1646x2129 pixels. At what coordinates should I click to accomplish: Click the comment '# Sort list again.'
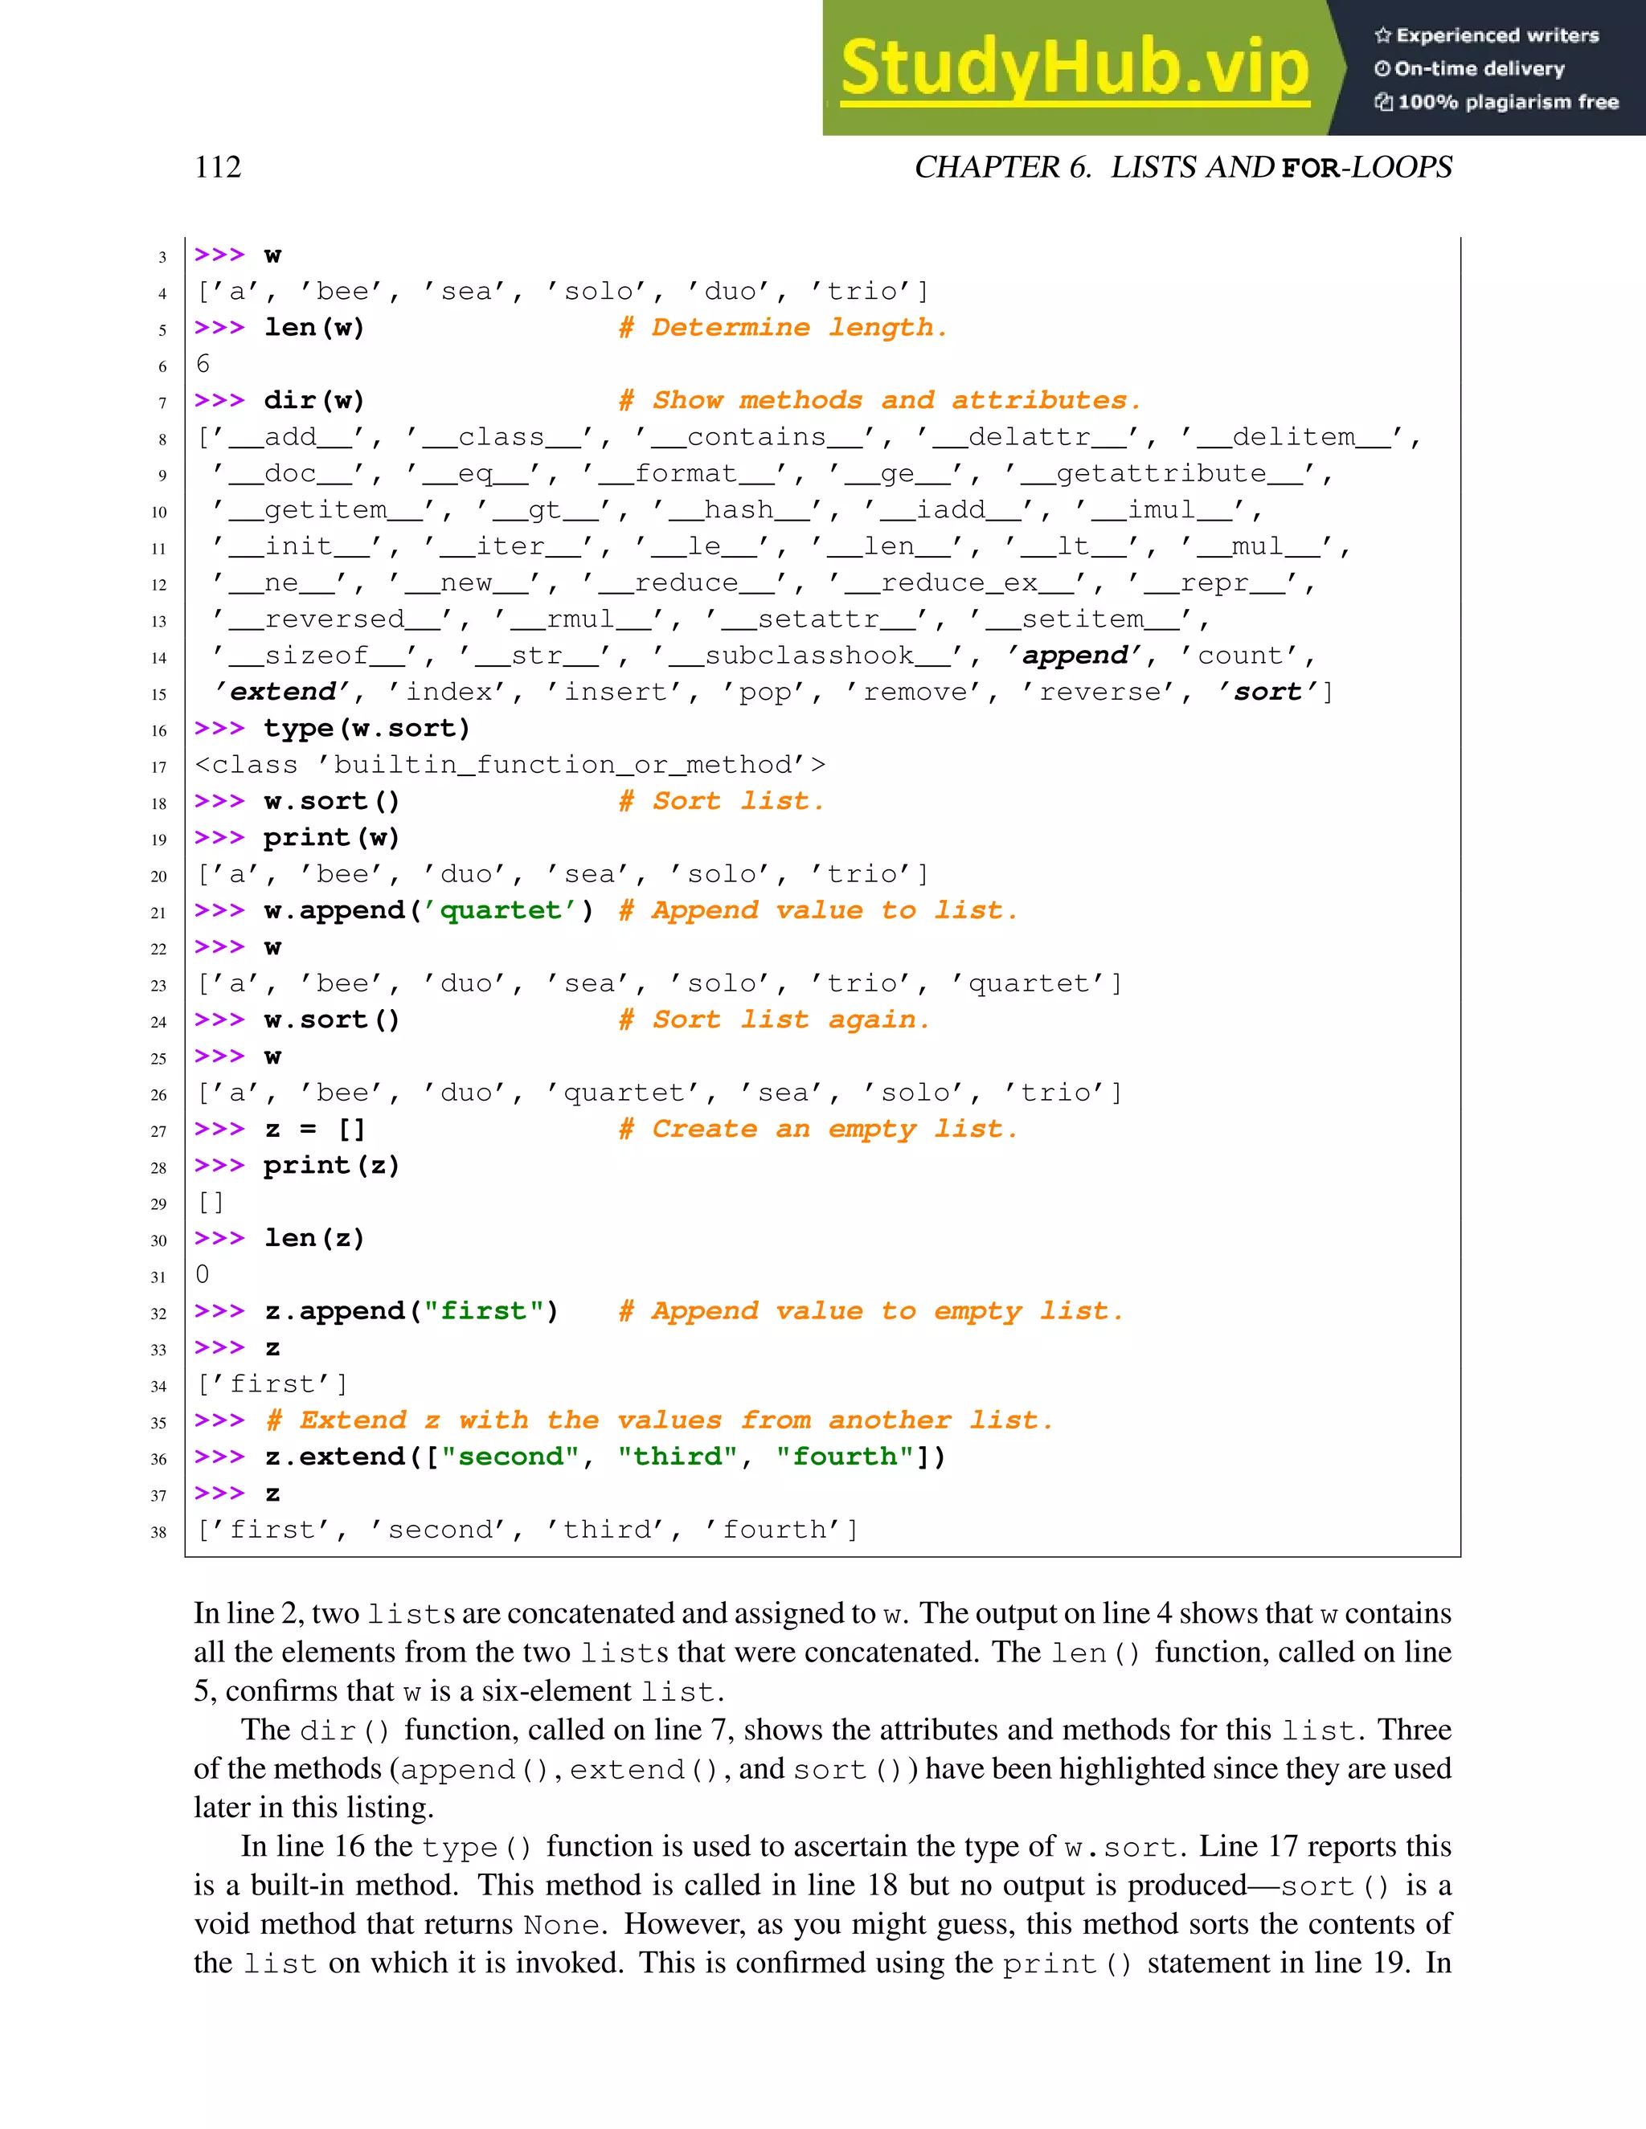[774, 1020]
